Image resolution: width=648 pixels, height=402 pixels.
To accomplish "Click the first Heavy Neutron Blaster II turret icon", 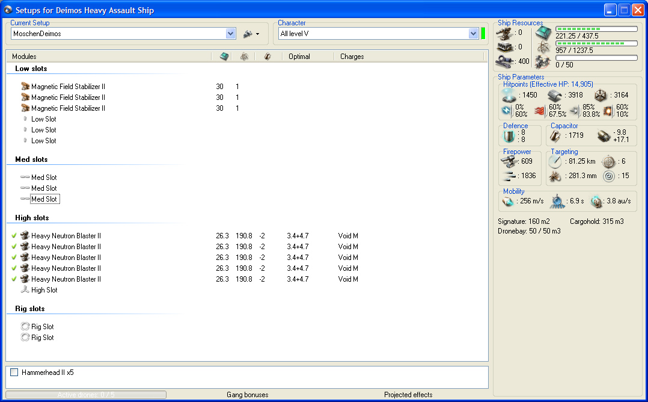I will [x=25, y=235].
